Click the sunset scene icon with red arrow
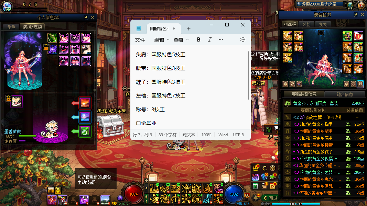 coord(85,103)
